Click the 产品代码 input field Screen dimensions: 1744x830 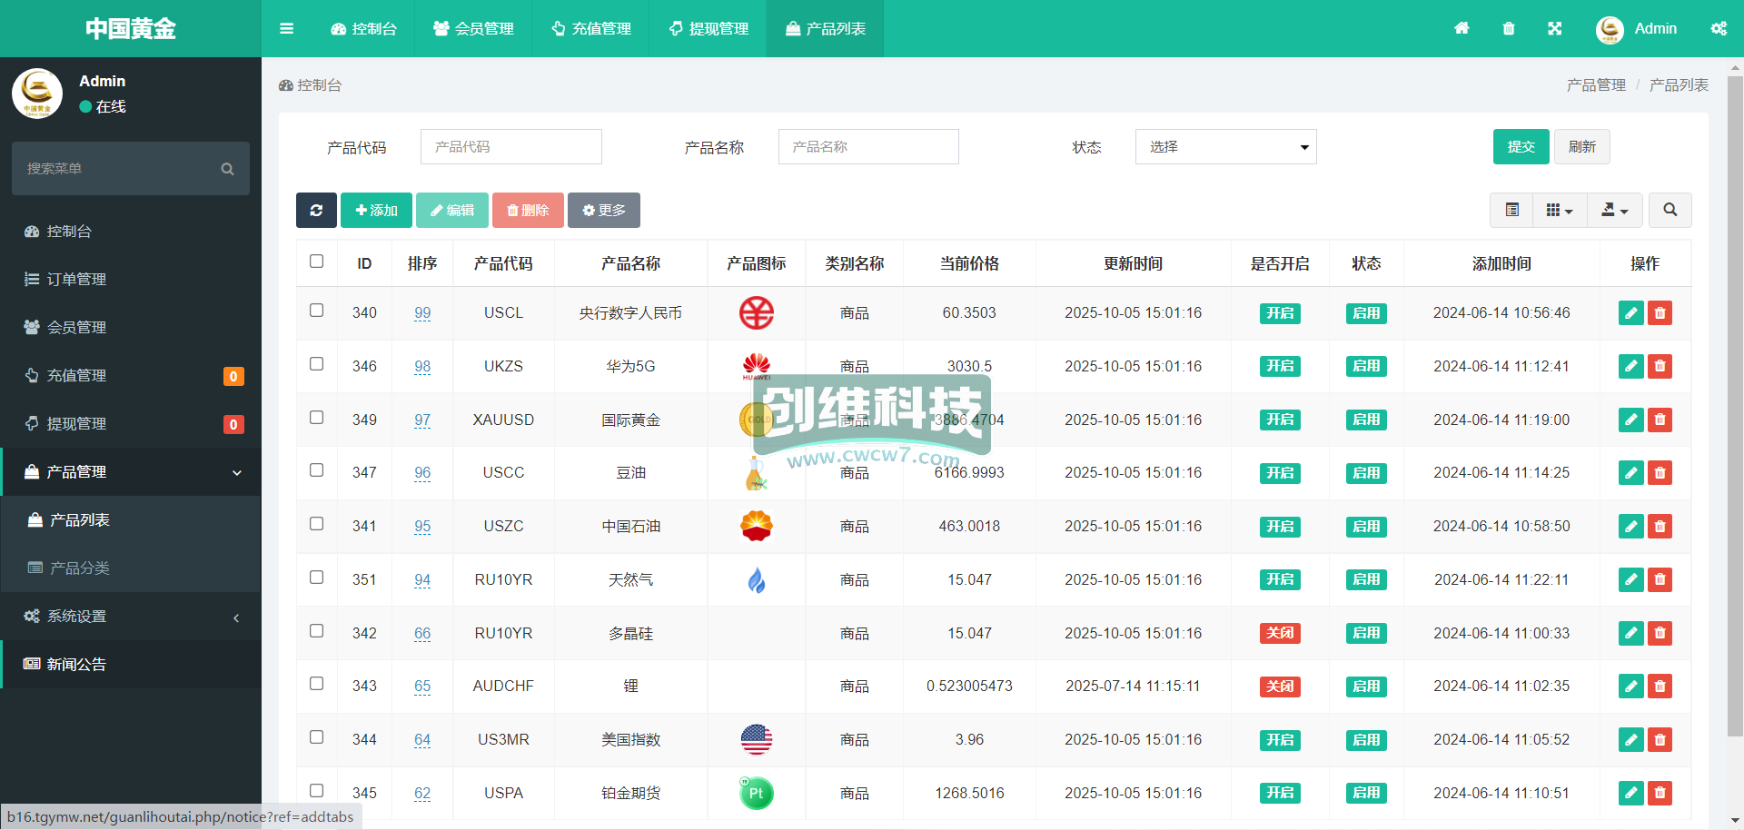tap(510, 147)
